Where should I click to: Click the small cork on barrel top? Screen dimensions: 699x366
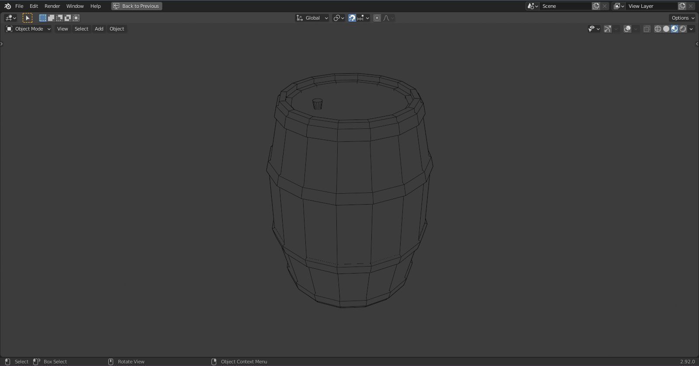pos(318,104)
